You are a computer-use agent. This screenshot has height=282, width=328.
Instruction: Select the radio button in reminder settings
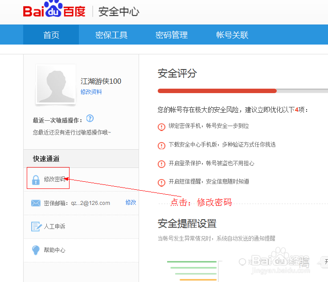pos(242,262)
